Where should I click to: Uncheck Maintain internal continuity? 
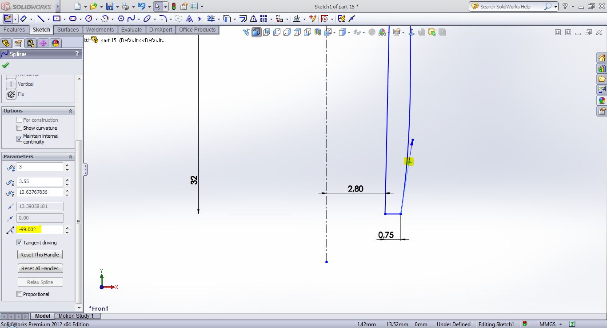click(x=19, y=139)
